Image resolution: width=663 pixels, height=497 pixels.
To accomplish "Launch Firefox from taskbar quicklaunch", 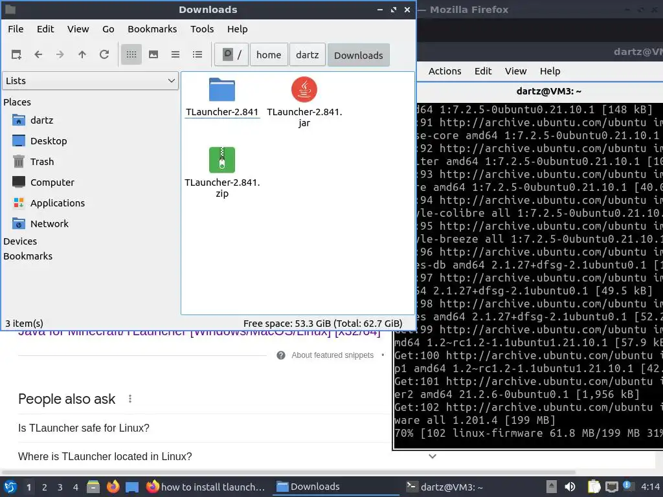I will pyautogui.click(x=113, y=487).
